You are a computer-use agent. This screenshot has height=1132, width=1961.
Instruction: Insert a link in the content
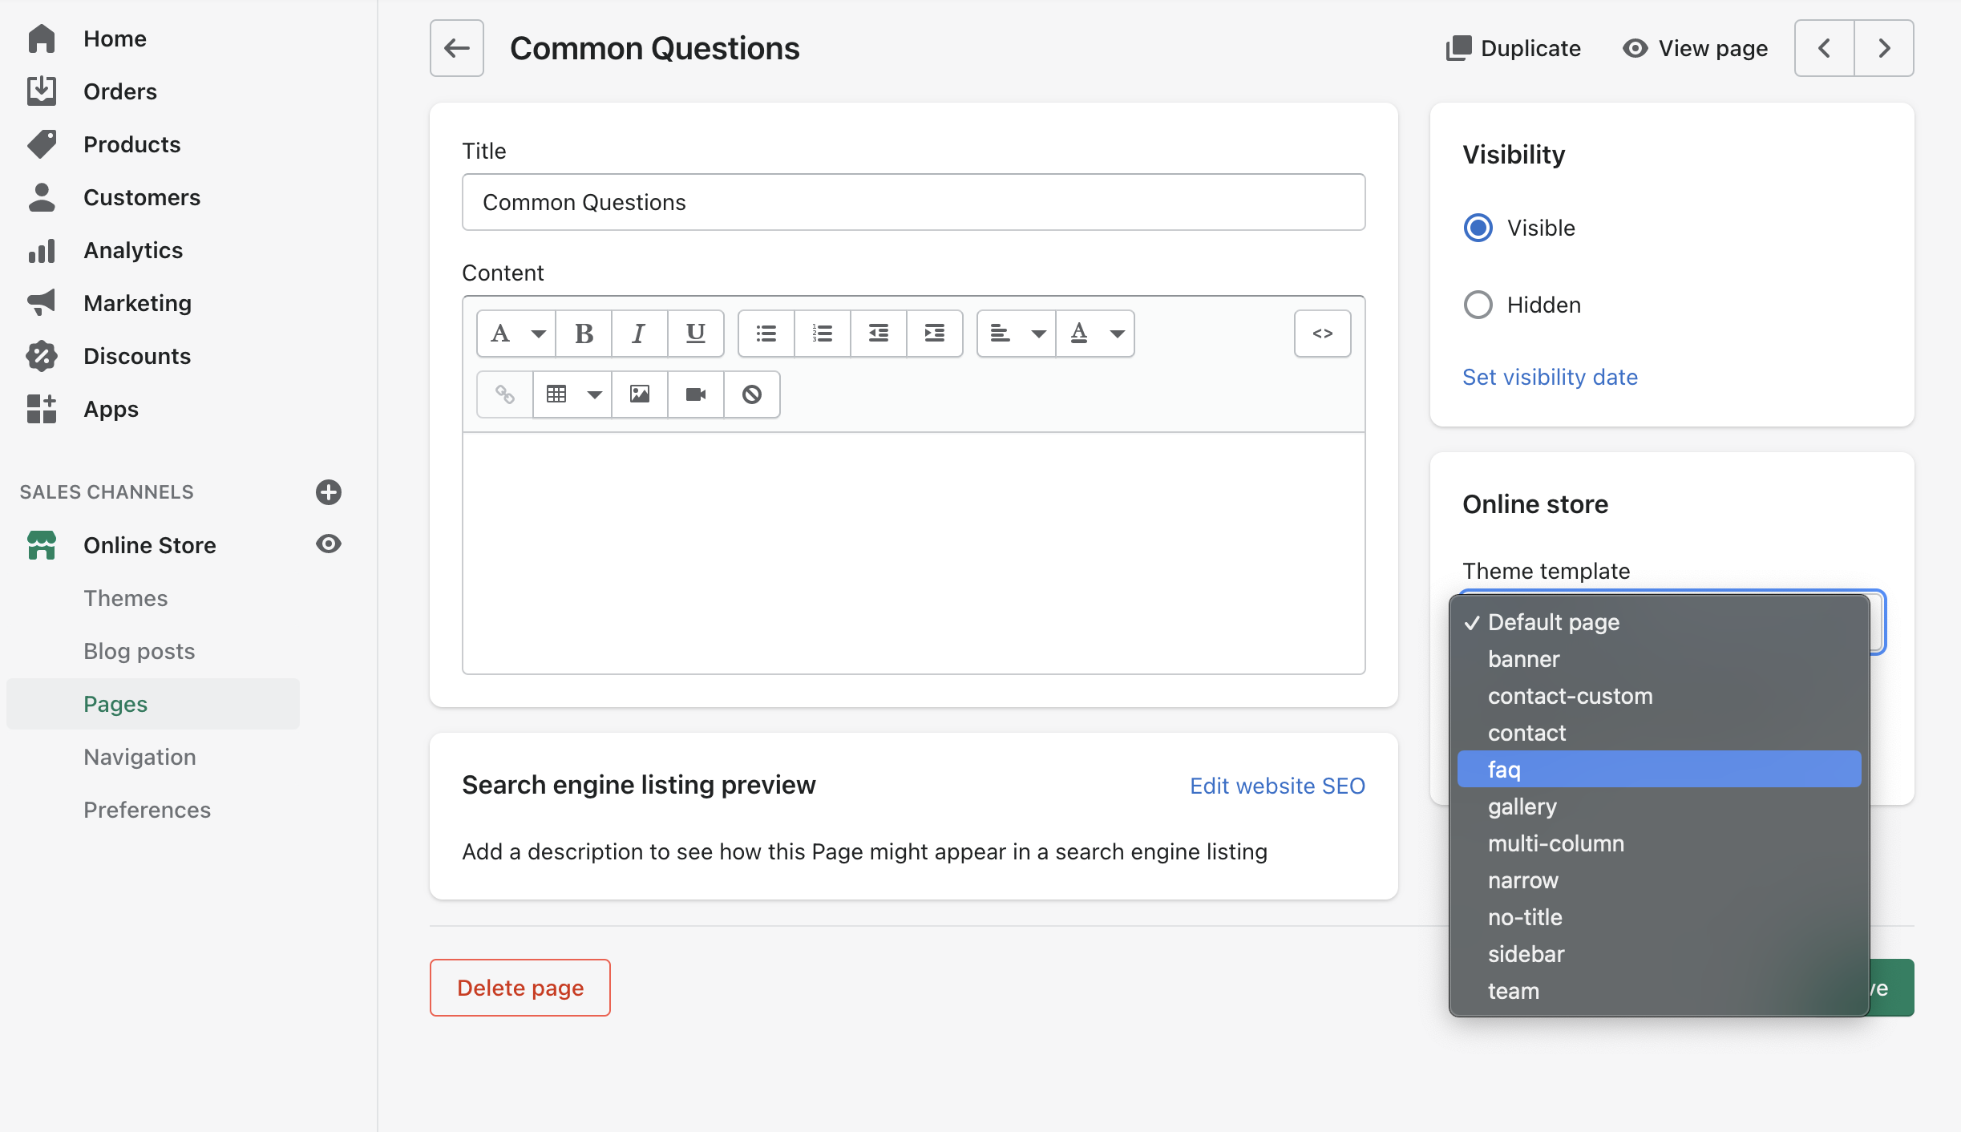pyautogui.click(x=503, y=394)
